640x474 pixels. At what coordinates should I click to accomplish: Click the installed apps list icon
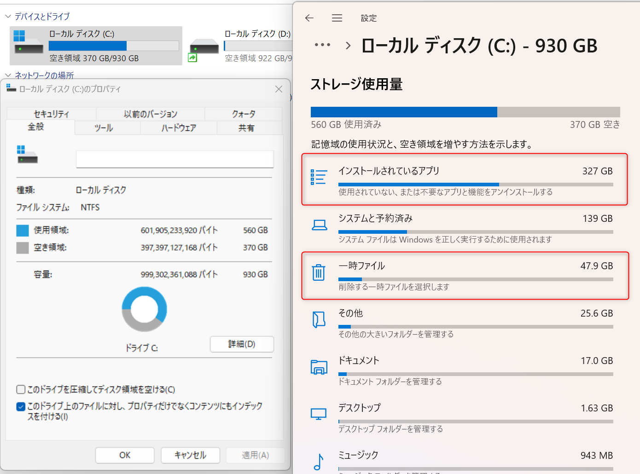coord(319,177)
